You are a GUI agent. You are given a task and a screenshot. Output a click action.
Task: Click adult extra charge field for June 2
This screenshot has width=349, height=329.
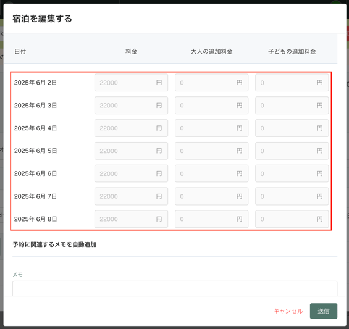(x=211, y=83)
